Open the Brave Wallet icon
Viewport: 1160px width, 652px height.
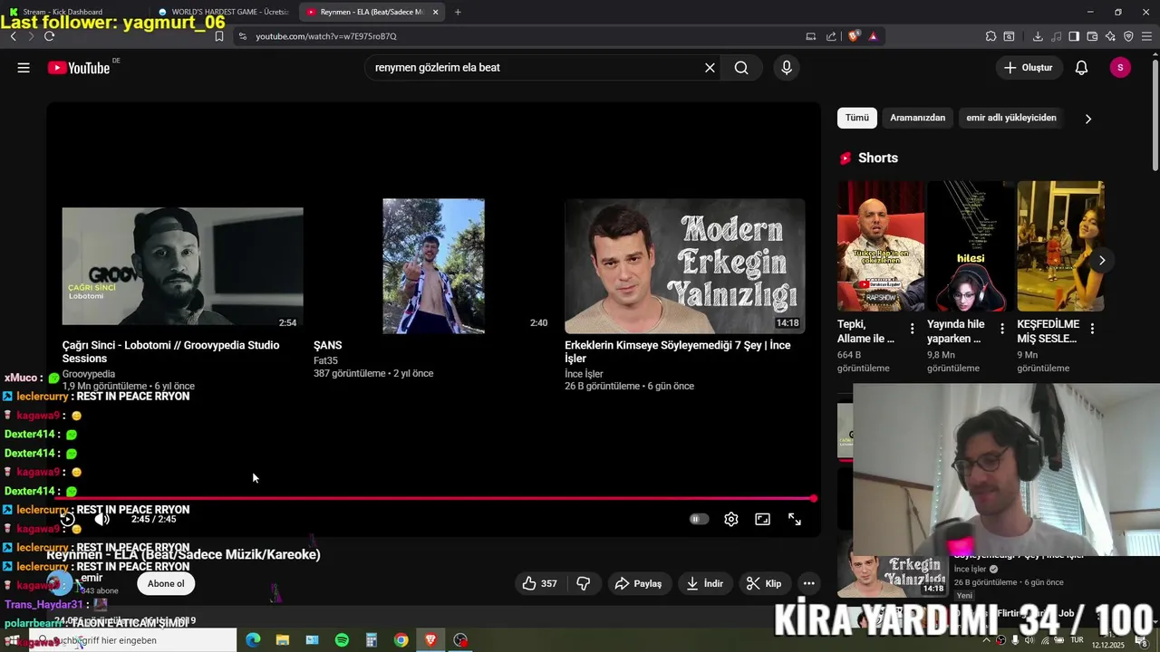[x=1092, y=36]
